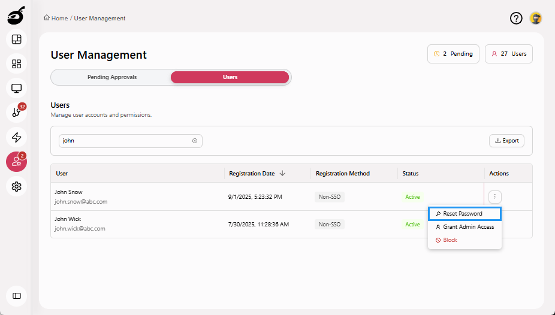
Task: Click the Export button
Action: coord(506,141)
